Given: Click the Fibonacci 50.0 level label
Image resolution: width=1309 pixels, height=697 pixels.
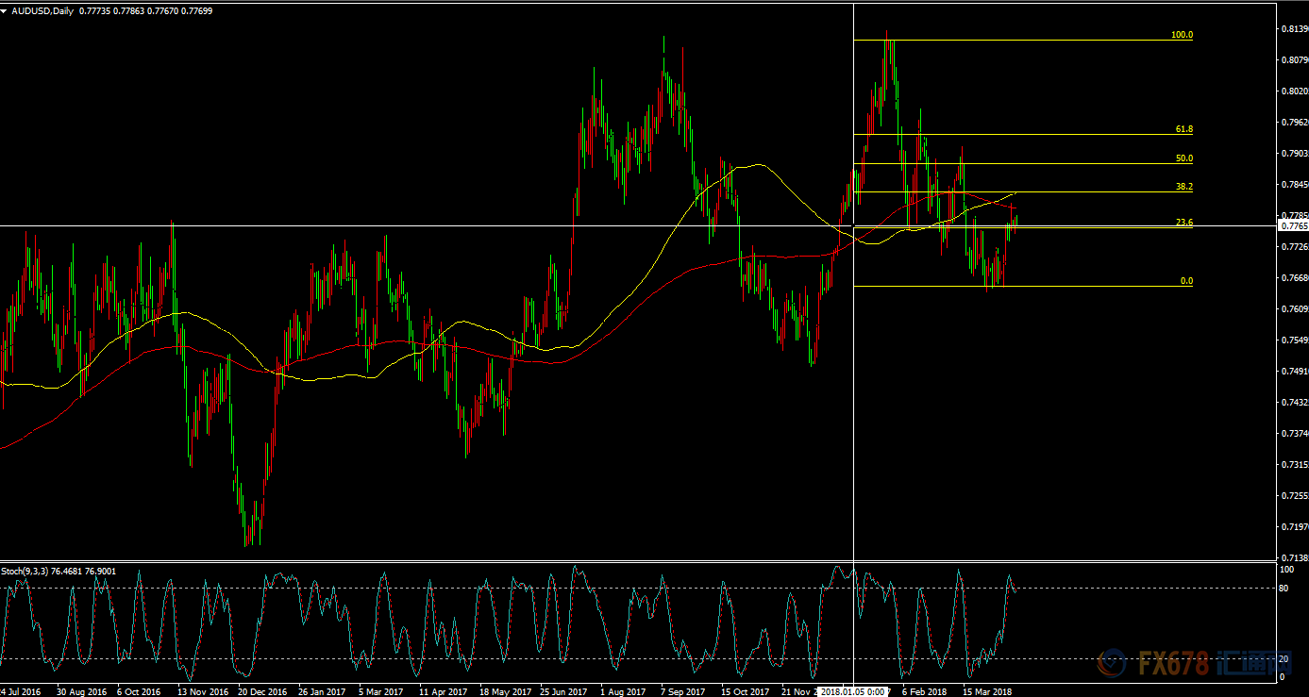Looking at the screenshot, I should pos(1183,158).
